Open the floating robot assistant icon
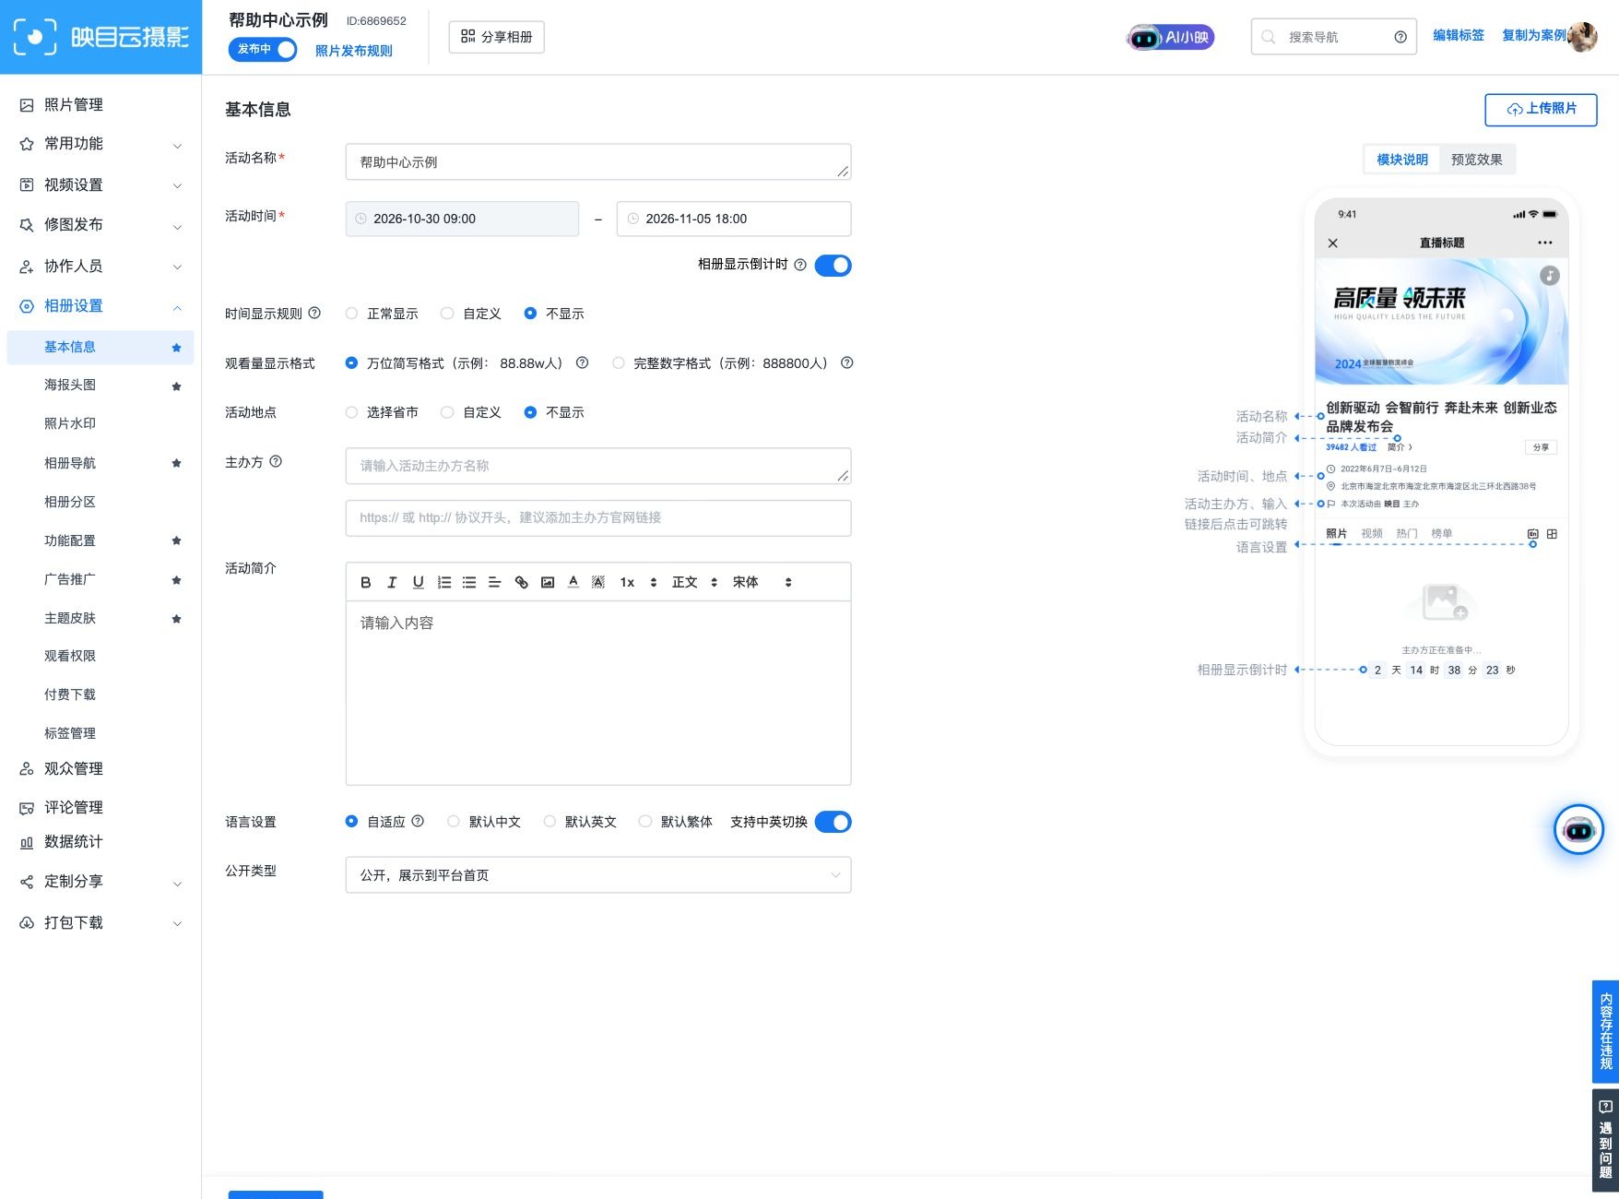This screenshot has height=1199, width=1619. pos(1578,830)
